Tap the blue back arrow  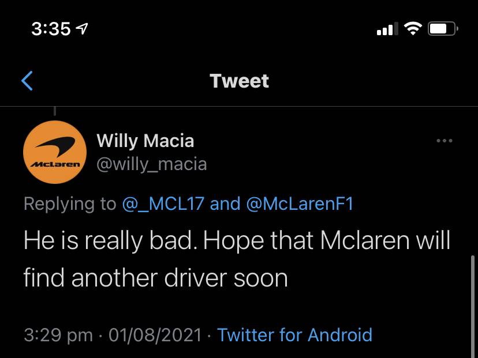point(27,81)
